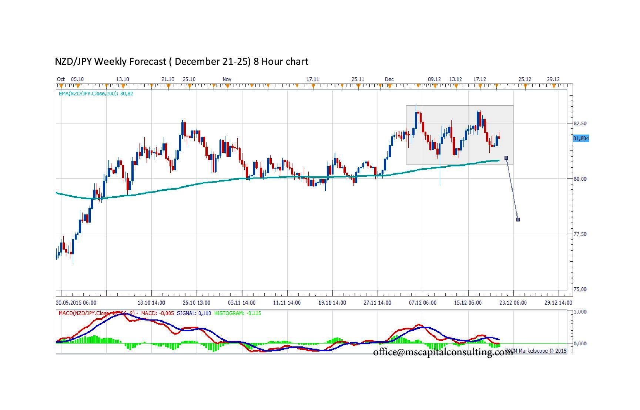This screenshot has width=640, height=410.
Task: Open the office@mscapitalconsulting.com email link
Action: coord(443,352)
